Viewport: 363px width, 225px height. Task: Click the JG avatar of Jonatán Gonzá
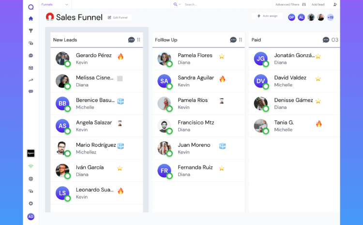(261, 59)
